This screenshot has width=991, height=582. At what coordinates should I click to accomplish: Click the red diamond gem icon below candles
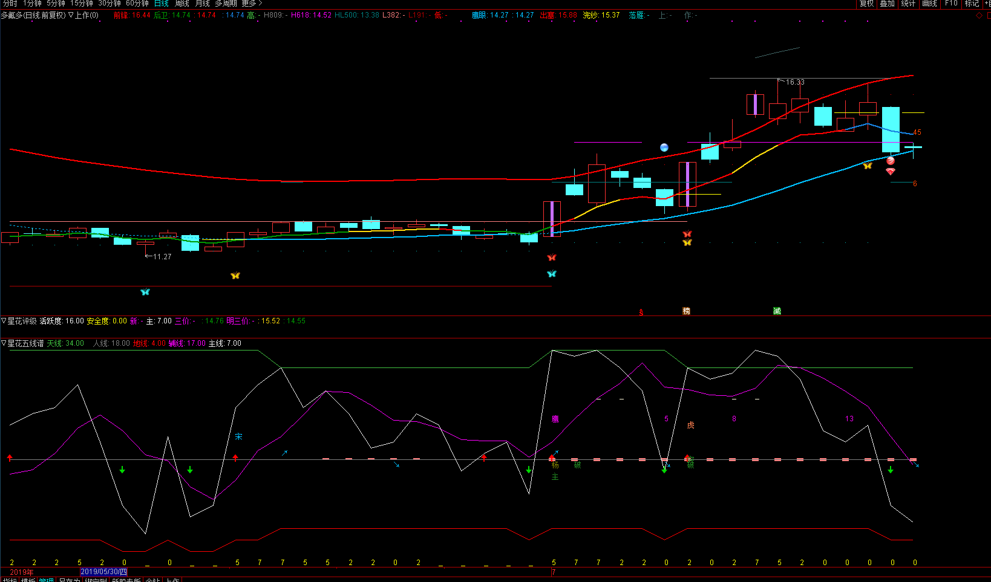[891, 172]
